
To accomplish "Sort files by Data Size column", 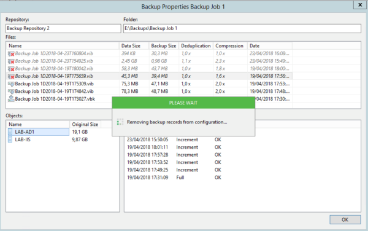I will point(134,46).
